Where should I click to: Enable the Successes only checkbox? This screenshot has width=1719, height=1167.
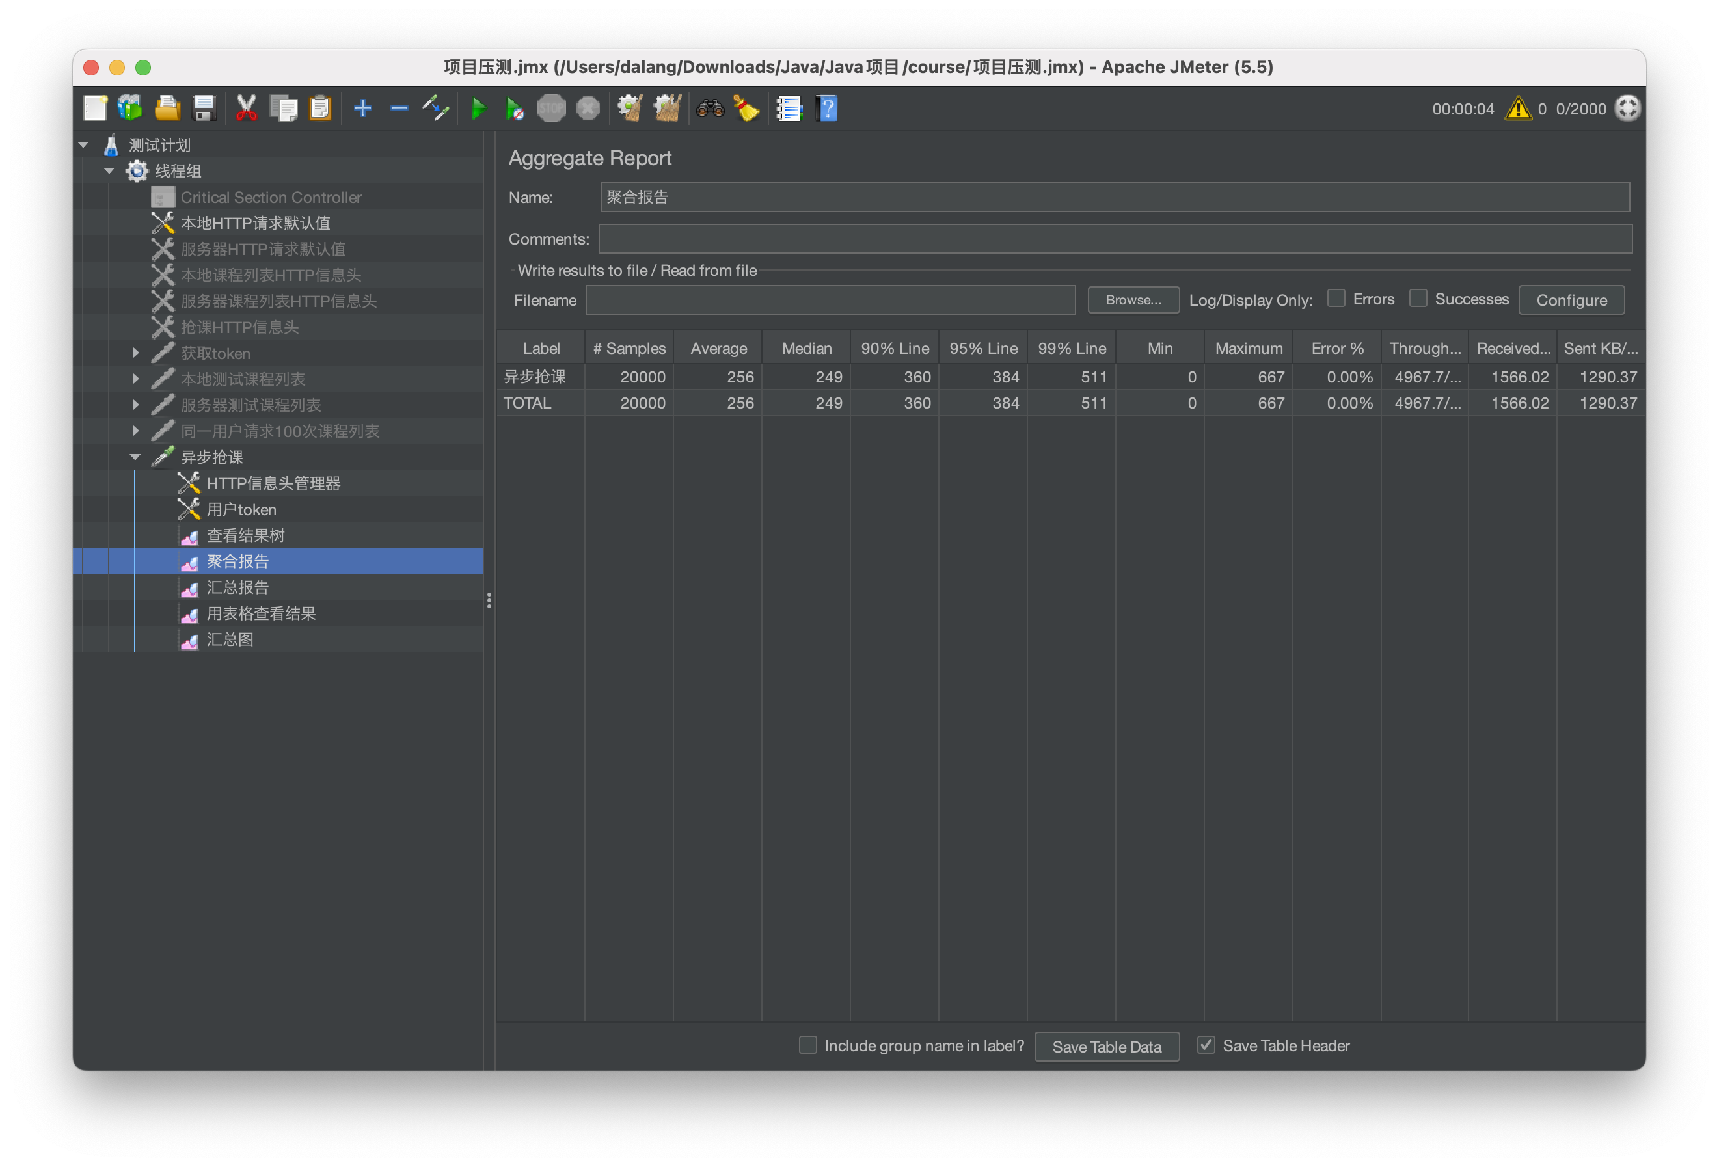(1417, 299)
